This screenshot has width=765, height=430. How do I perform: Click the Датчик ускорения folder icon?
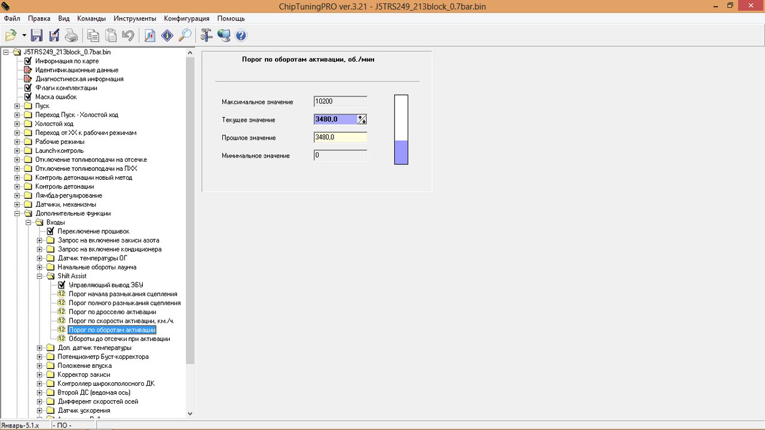(50, 410)
